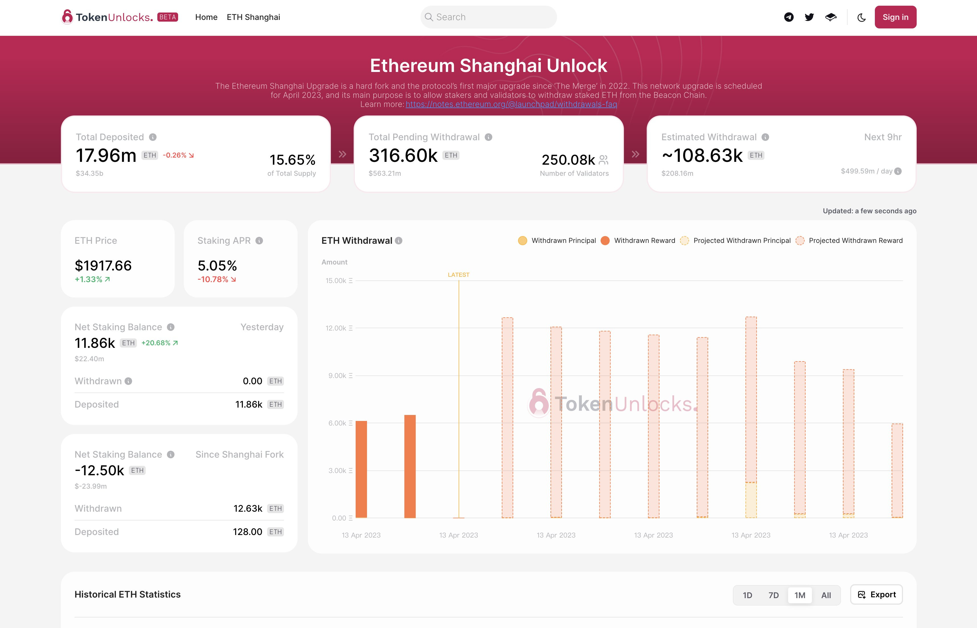Click the 12.63k Withdrawn value
Viewport: 977px width, 628px height.
(x=248, y=509)
